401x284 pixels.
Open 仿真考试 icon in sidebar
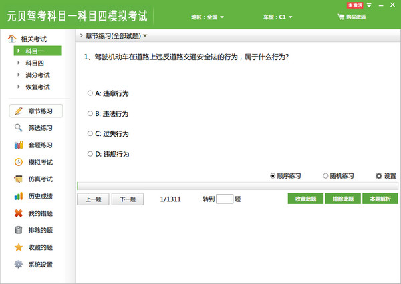(19, 179)
